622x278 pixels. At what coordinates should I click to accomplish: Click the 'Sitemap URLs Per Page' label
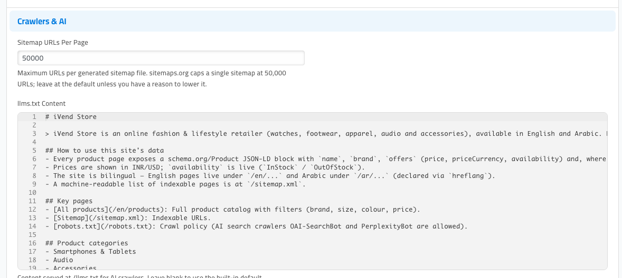pyautogui.click(x=53, y=43)
